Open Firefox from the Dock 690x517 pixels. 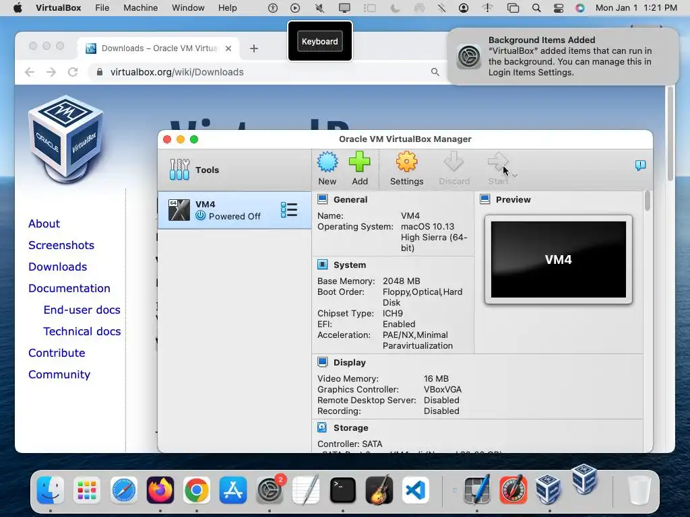(x=160, y=490)
